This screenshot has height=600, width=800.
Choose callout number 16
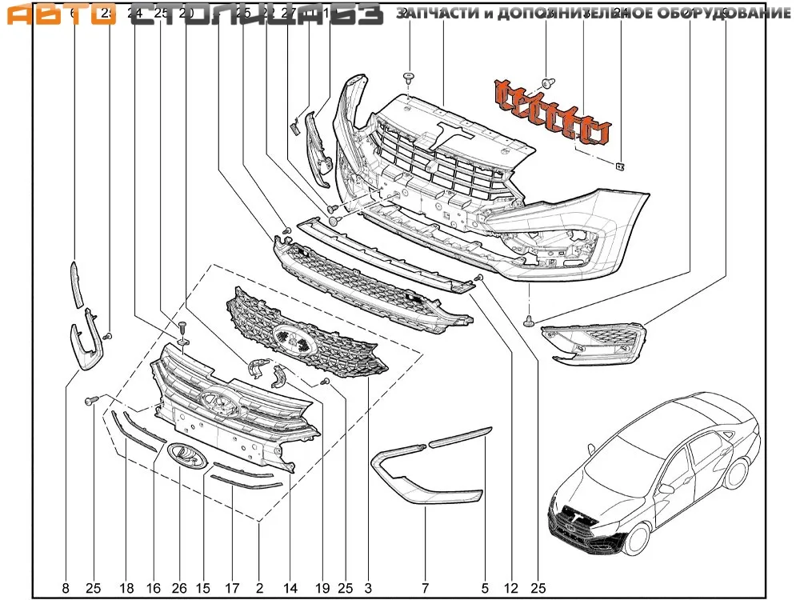tap(152, 589)
